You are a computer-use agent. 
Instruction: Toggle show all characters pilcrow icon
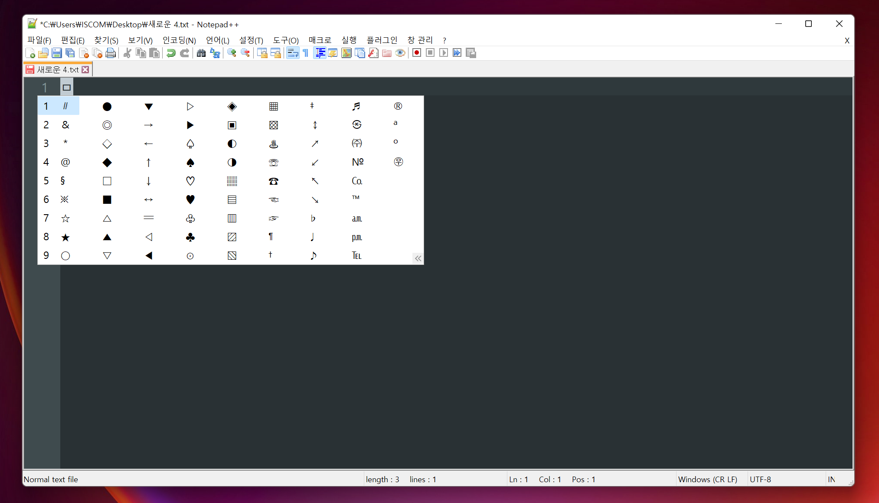306,53
